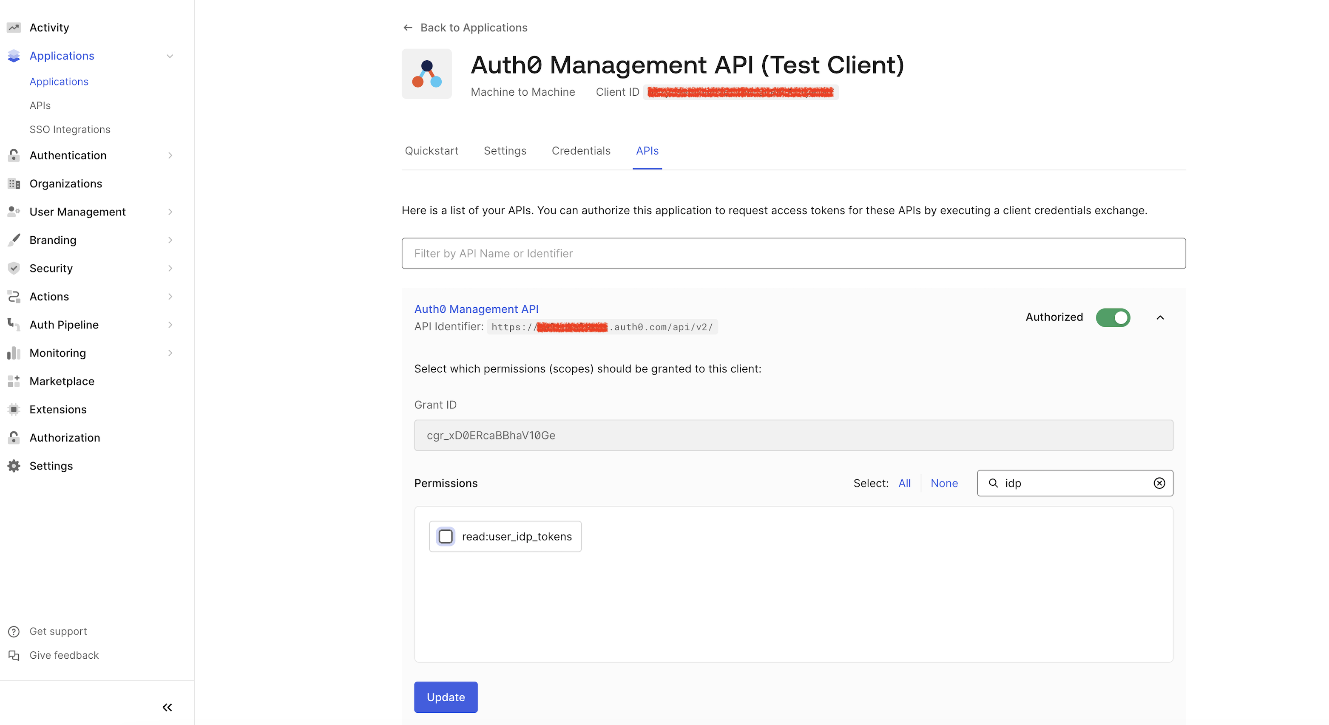Open Applications submenu item in sidebar

[59, 82]
